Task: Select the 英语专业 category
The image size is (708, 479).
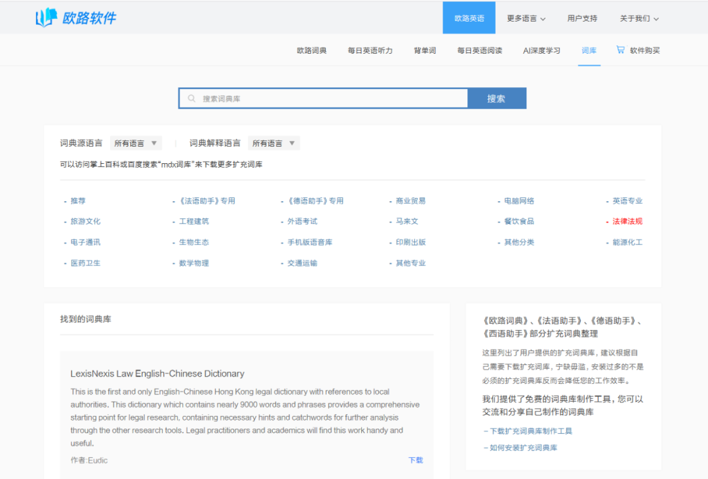Action: [627, 201]
